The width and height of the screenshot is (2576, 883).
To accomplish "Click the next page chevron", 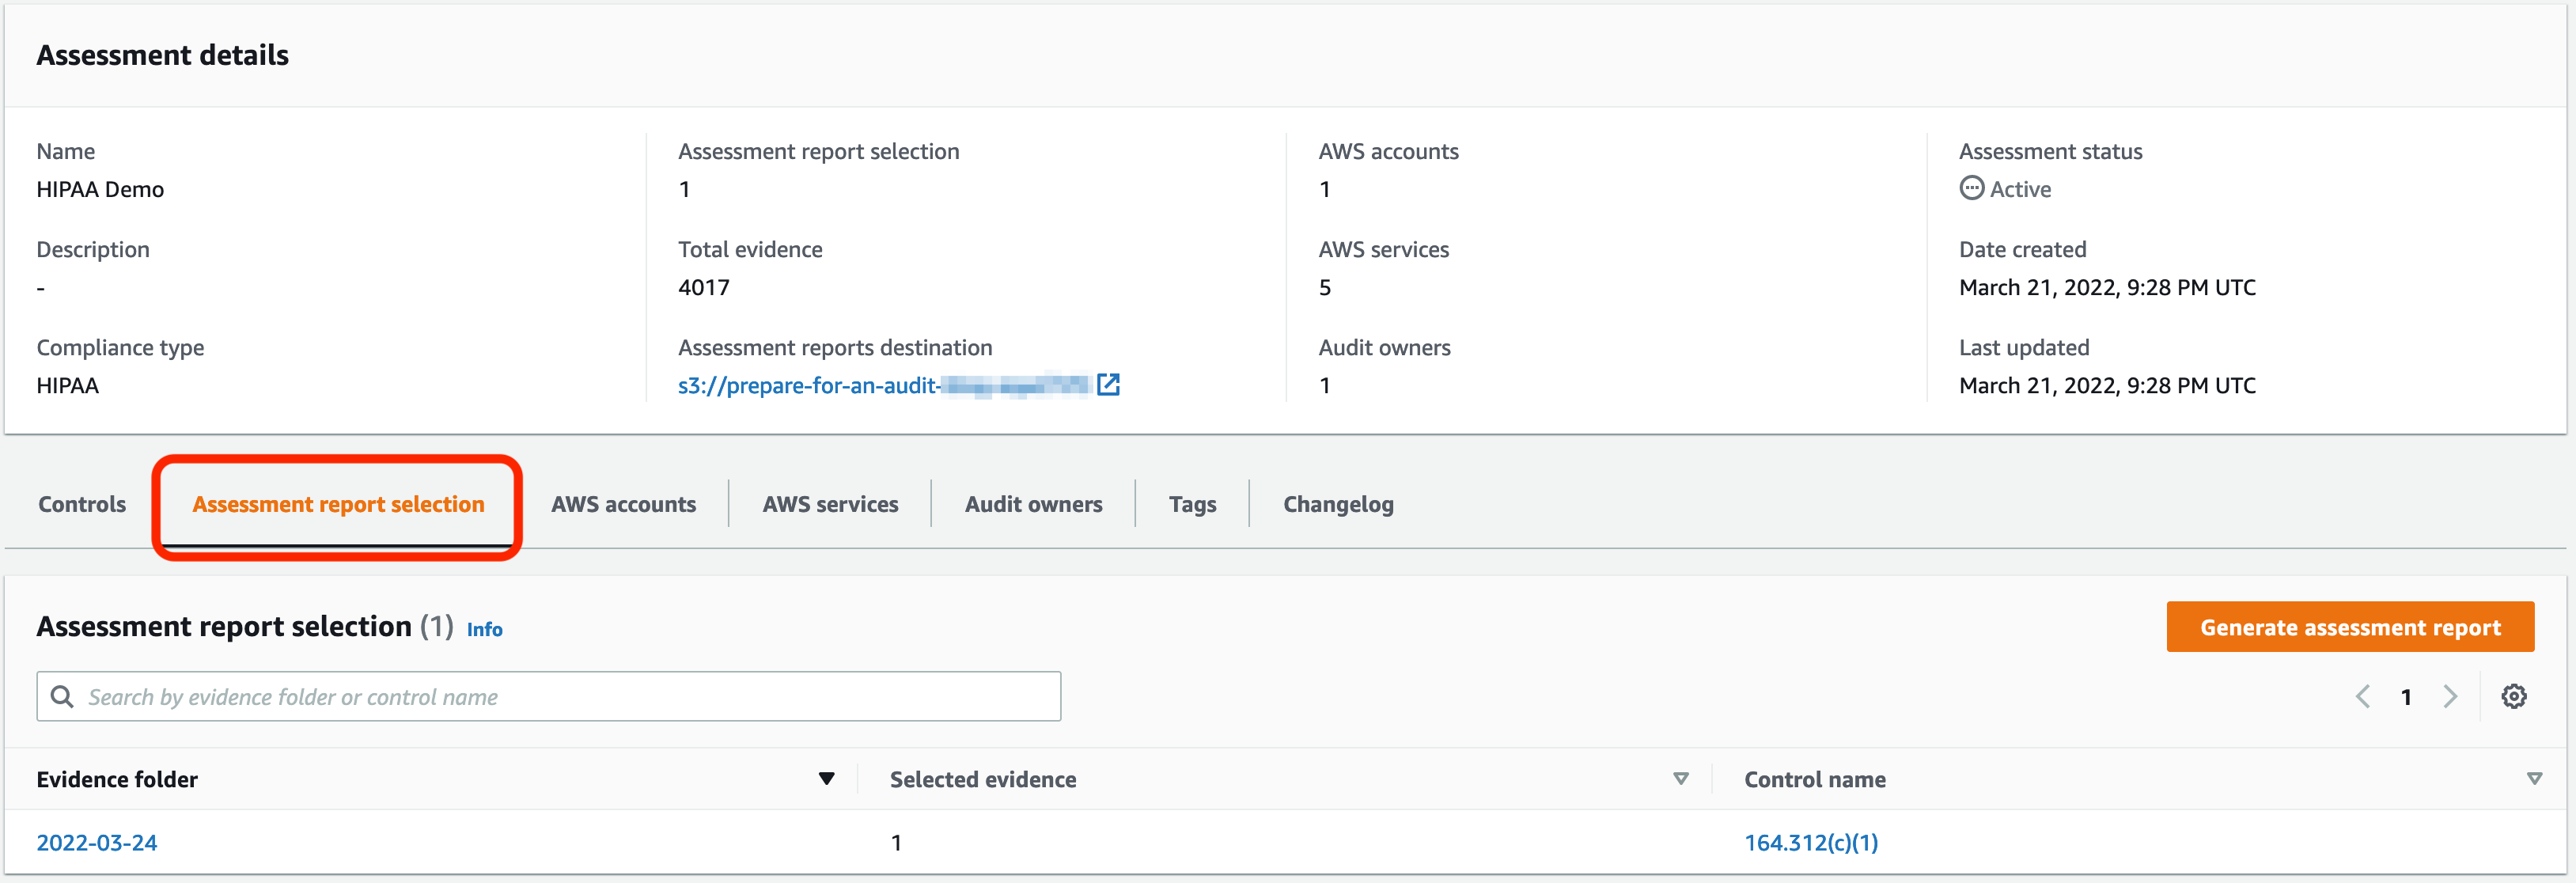I will (x=2450, y=696).
